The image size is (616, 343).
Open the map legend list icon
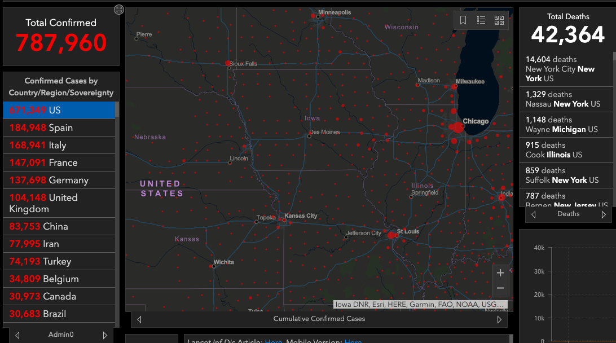pyautogui.click(x=481, y=20)
